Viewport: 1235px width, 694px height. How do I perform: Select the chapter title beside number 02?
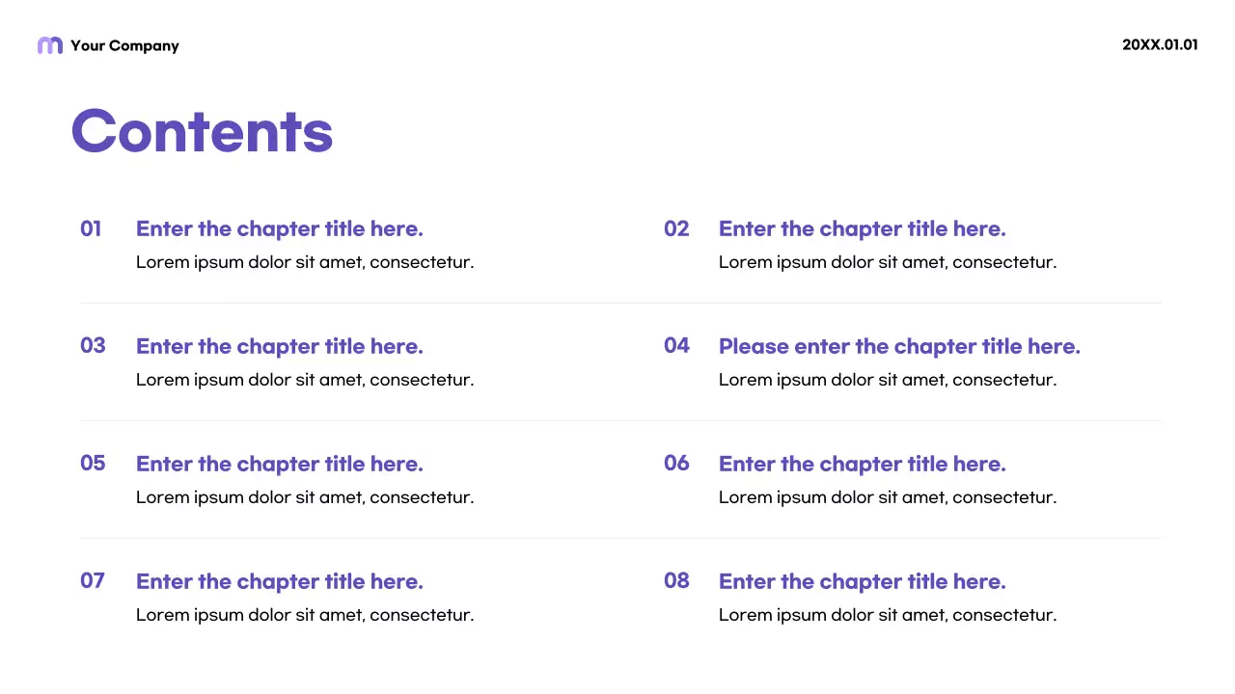863,228
